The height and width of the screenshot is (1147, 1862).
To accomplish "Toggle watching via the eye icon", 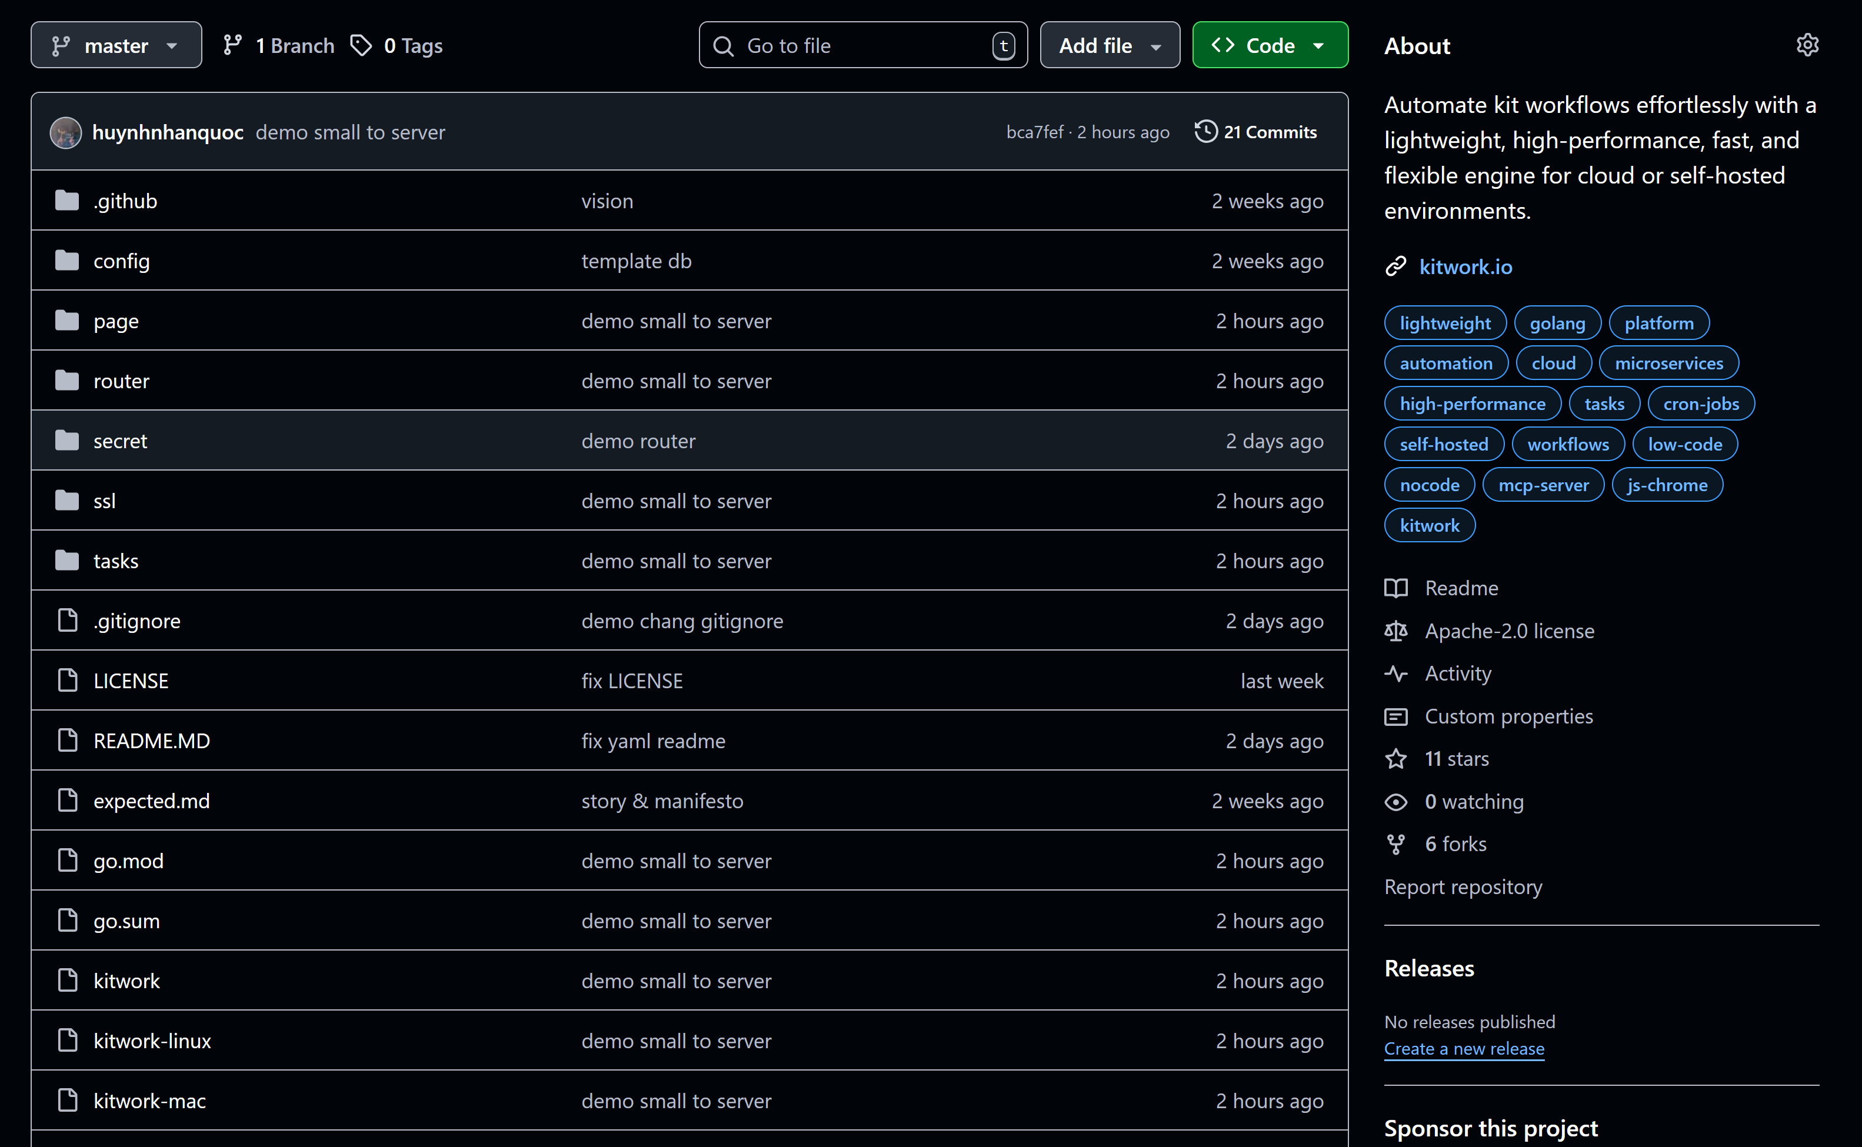I will 1396,801.
